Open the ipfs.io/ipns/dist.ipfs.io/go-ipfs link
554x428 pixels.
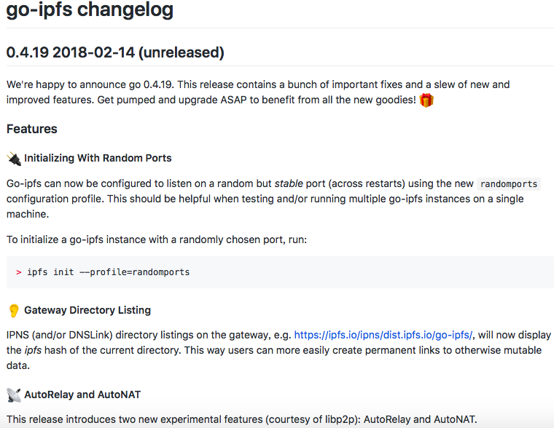[383, 335]
